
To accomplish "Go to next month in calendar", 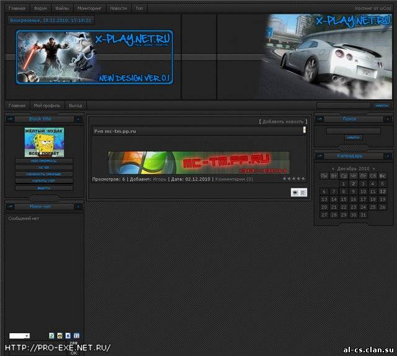I will click(373, 169).
